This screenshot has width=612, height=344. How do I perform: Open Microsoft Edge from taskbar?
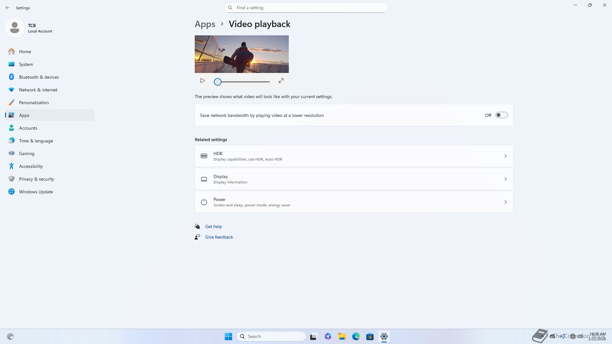pyautogui.click(x=356, y=336)
